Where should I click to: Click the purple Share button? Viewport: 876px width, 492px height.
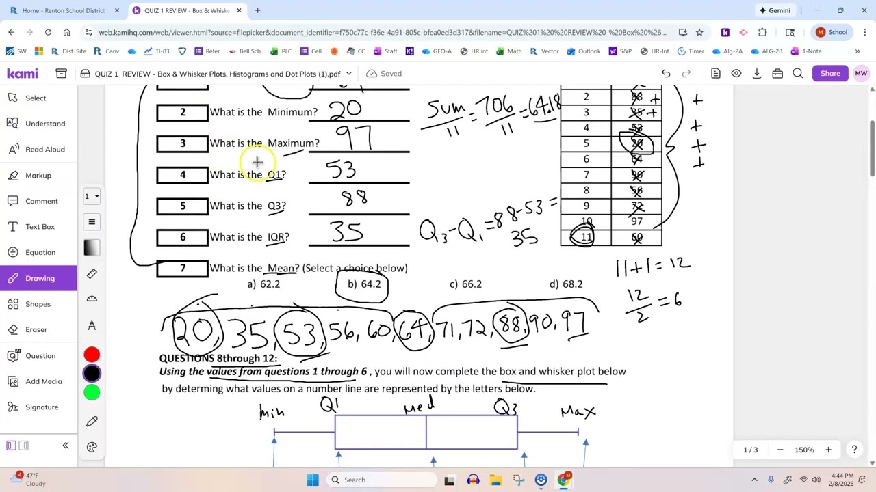point(830,73)
